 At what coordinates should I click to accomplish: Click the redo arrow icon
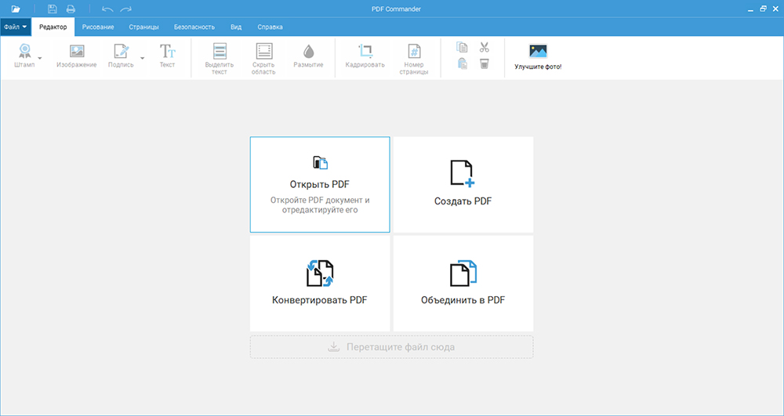[125, 9]
